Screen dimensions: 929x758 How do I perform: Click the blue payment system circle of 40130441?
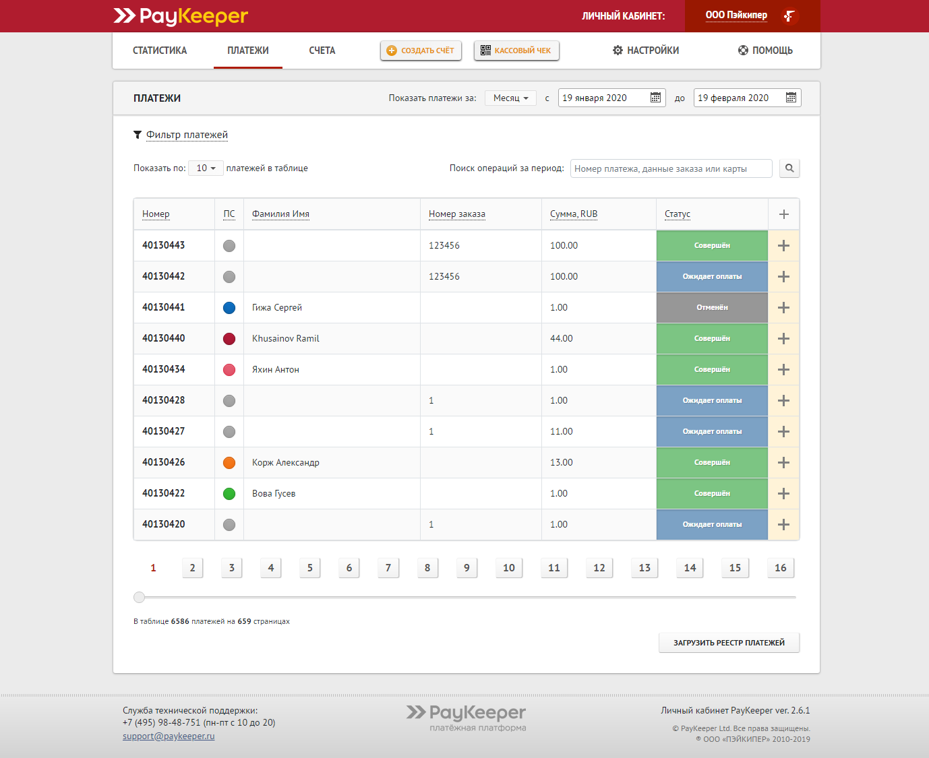[229, 308]
